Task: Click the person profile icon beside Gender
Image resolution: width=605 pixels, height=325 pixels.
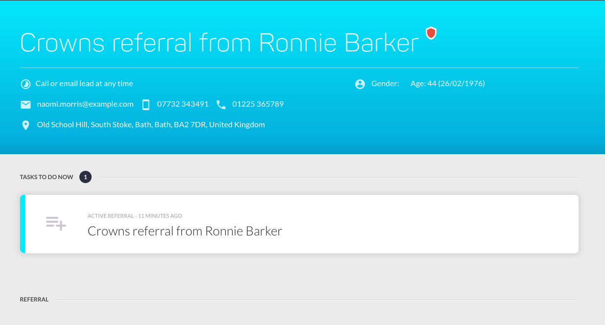Action: pos(360,84)
